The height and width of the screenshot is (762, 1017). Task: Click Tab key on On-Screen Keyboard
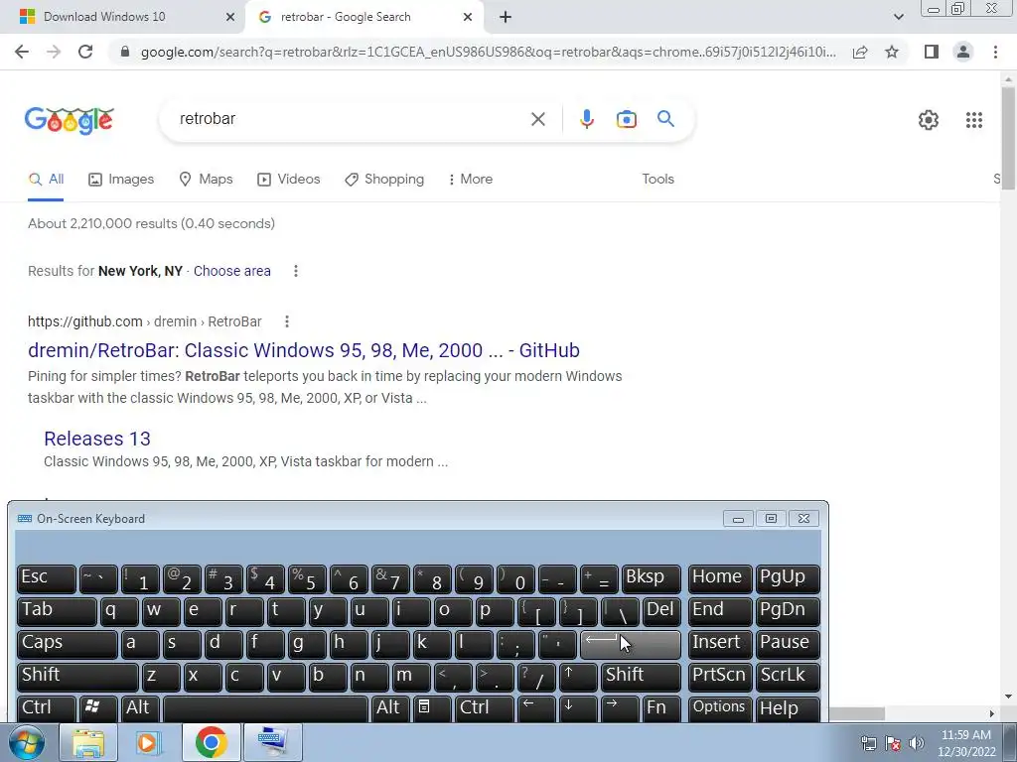[57, 610]
